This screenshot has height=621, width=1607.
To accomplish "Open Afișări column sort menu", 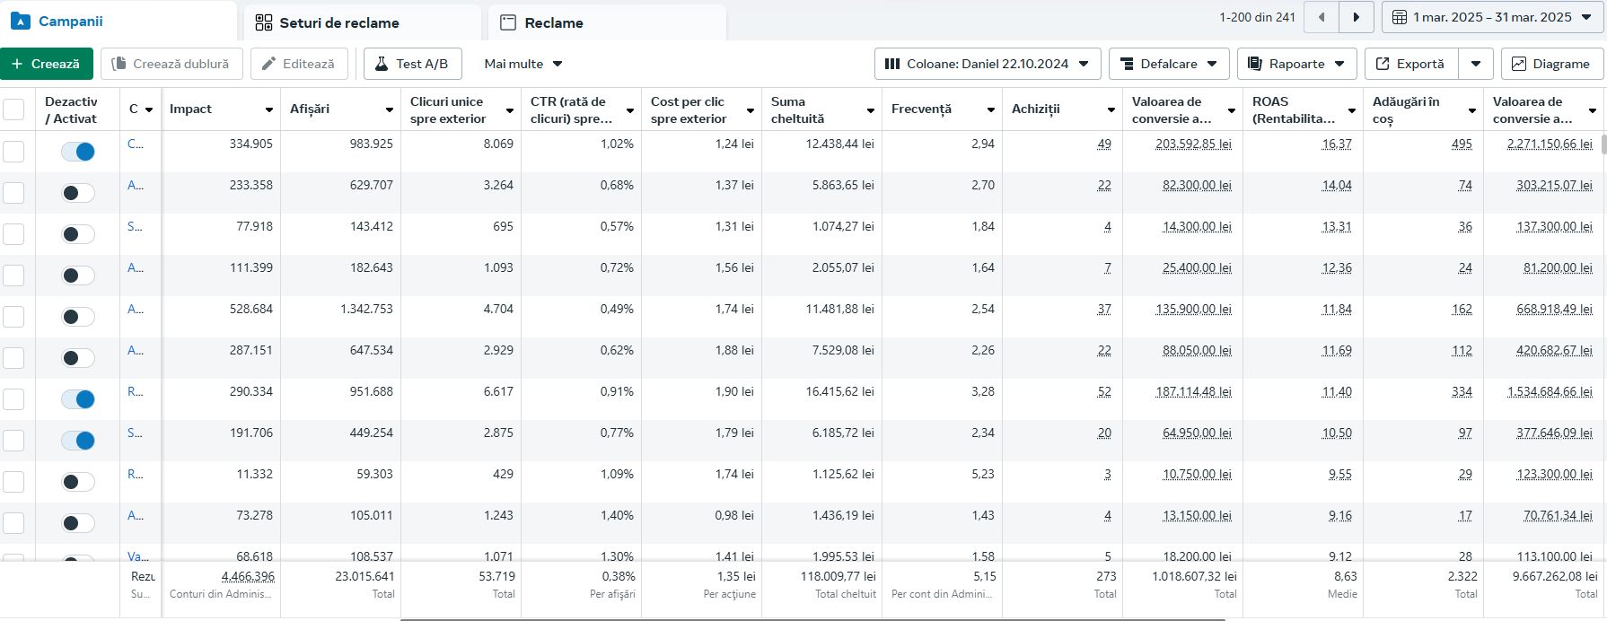I will click(389, 109).
